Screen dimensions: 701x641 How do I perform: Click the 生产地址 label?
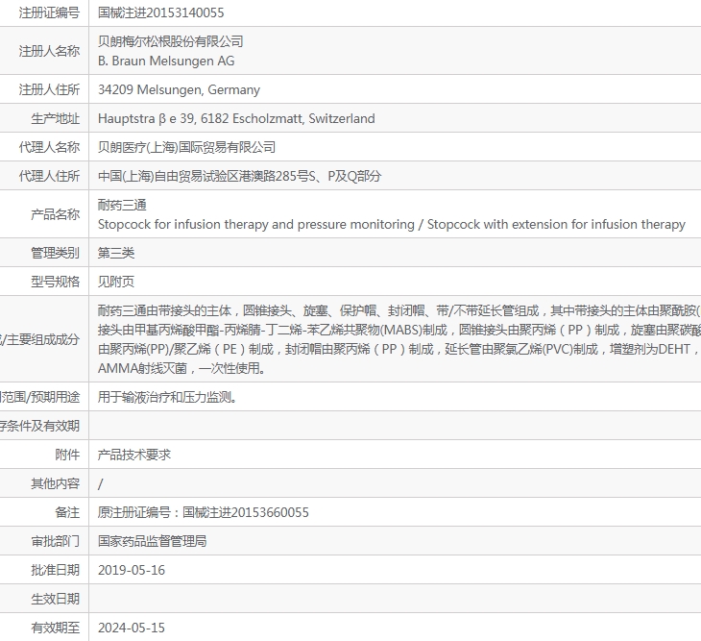55,118
